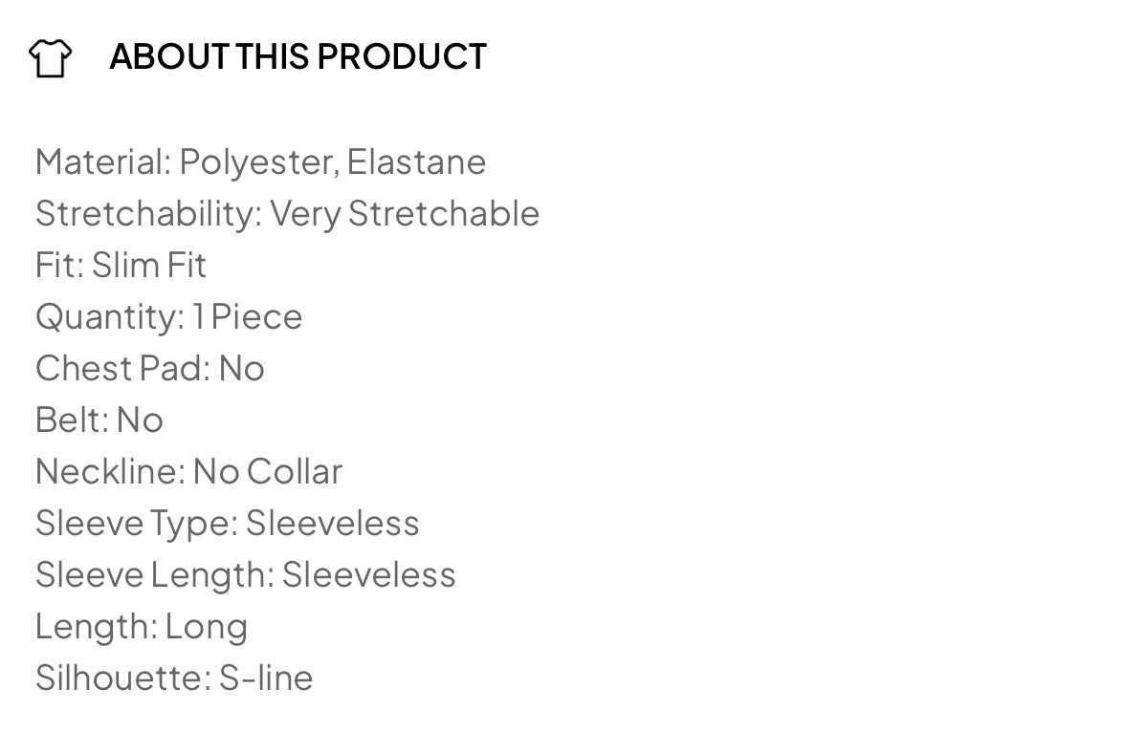This screenshot has width=1147, height=732.
Task: Click the Slim Fit value
Action: tap(149, 266)
